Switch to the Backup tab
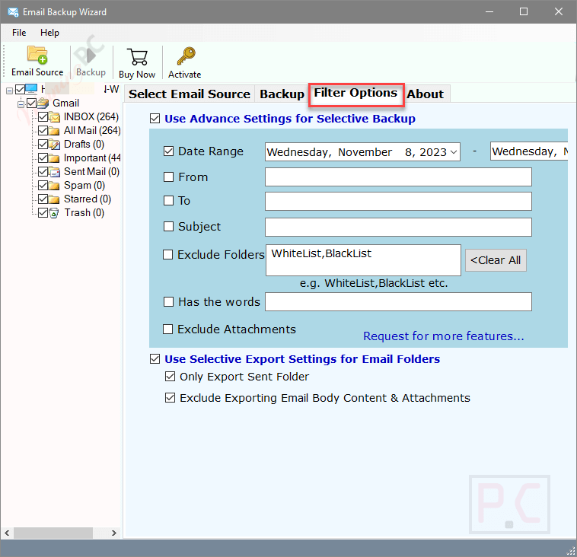 [282, 94]
